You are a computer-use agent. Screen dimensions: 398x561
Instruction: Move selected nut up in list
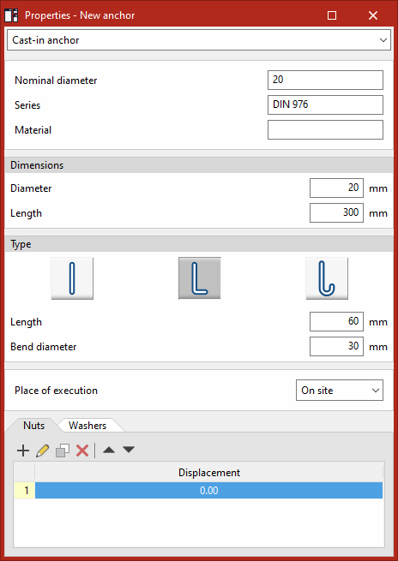(109, 451)
